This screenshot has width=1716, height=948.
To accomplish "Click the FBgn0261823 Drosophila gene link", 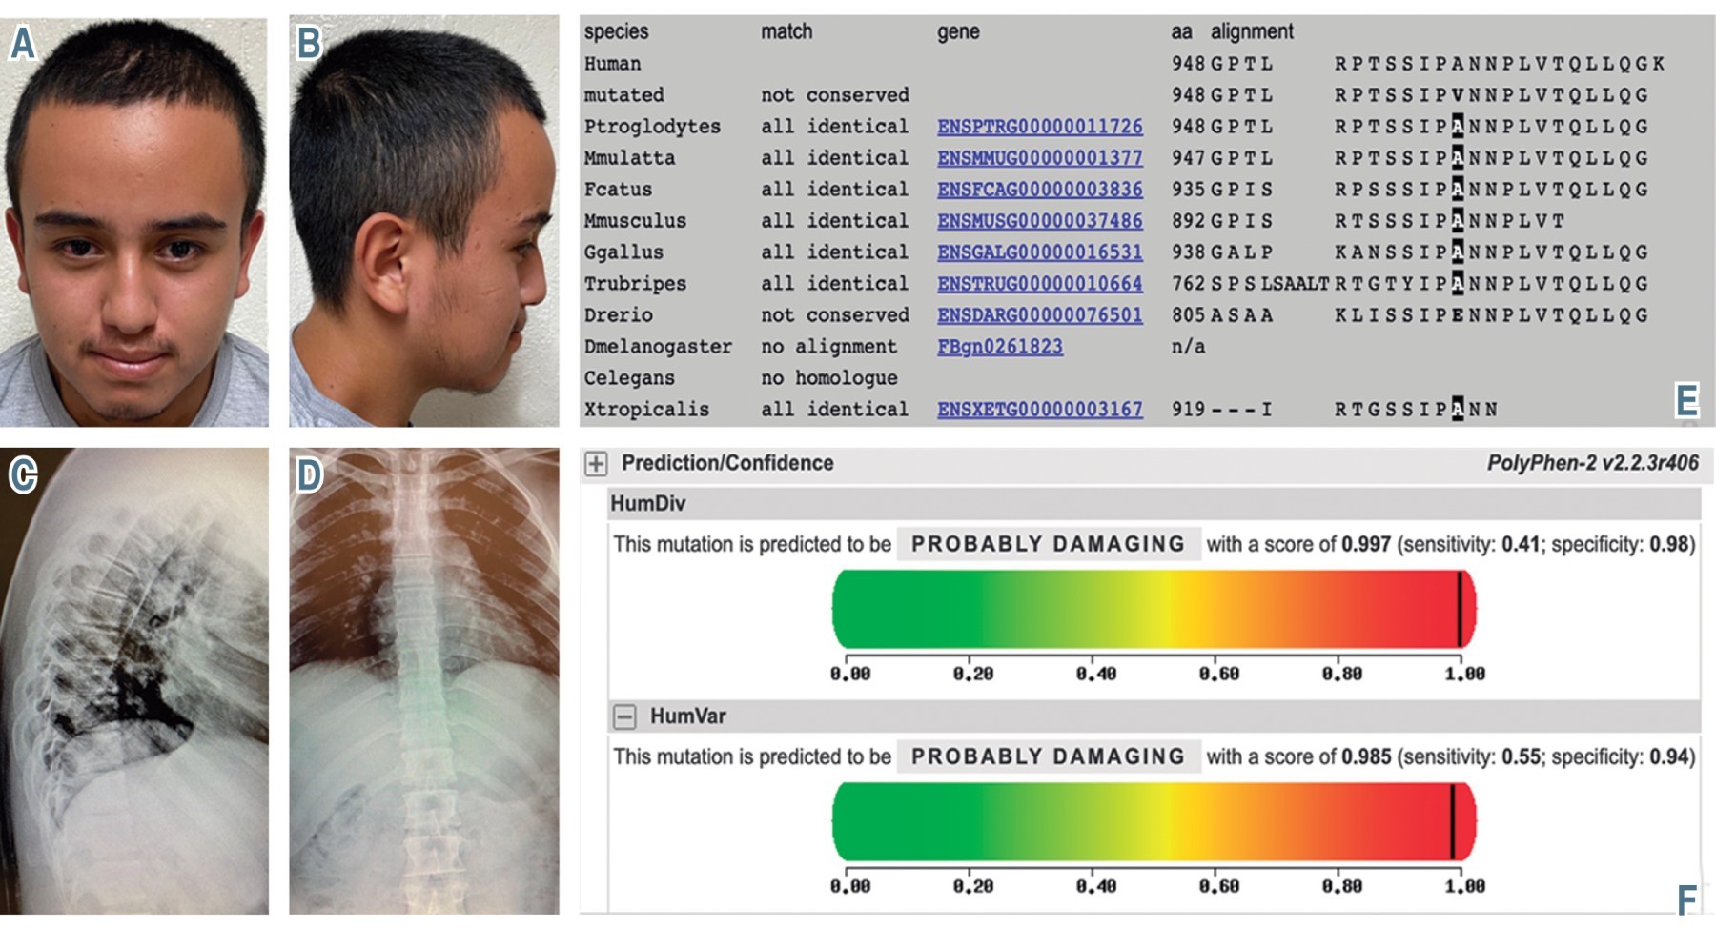I will 999,347.
